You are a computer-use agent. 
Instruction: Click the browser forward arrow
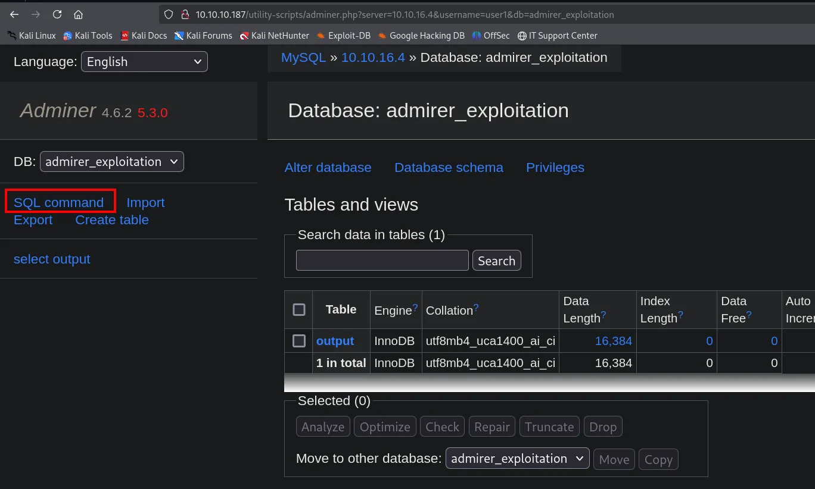(36, 14)
